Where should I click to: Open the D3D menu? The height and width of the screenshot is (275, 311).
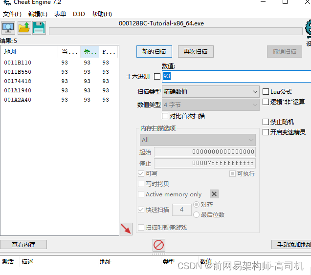click(x=79, y=14)
